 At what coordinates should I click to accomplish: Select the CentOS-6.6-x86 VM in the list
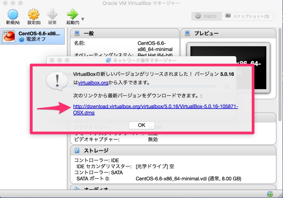(x=33, y=36)
